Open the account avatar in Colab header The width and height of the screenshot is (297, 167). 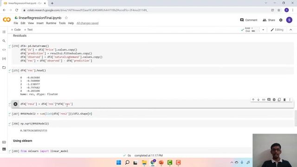pyautogui.click(x=289, y=20)
